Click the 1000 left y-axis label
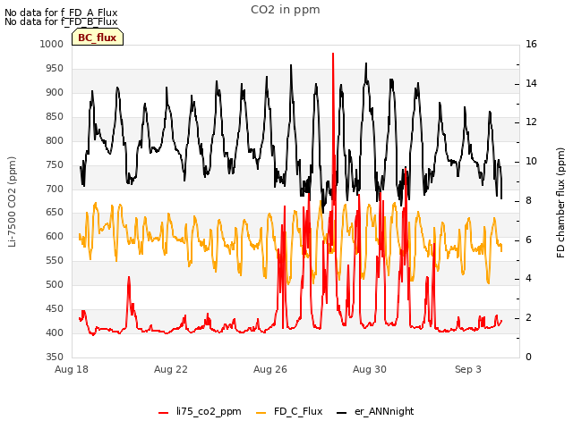This screenshot has width=573, height=429. coord(52,44)
